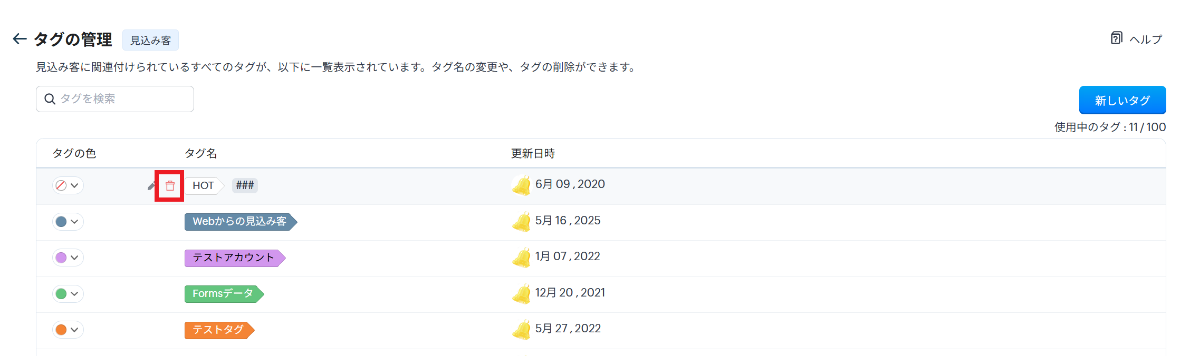Select the orange color swatch for テストタグ
The image size is (1190, 356).
tap(61, 330)
